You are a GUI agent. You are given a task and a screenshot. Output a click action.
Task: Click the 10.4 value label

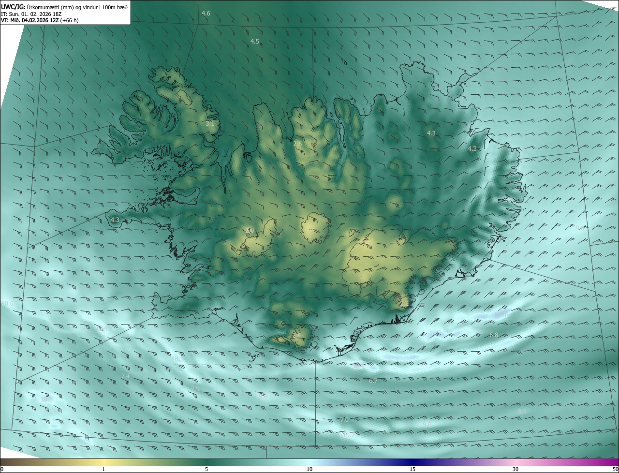[103, 329]
